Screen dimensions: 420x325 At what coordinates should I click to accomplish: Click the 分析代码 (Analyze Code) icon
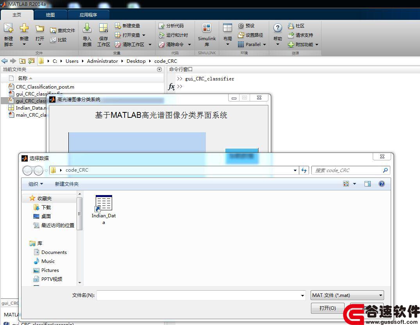[161, 26]
